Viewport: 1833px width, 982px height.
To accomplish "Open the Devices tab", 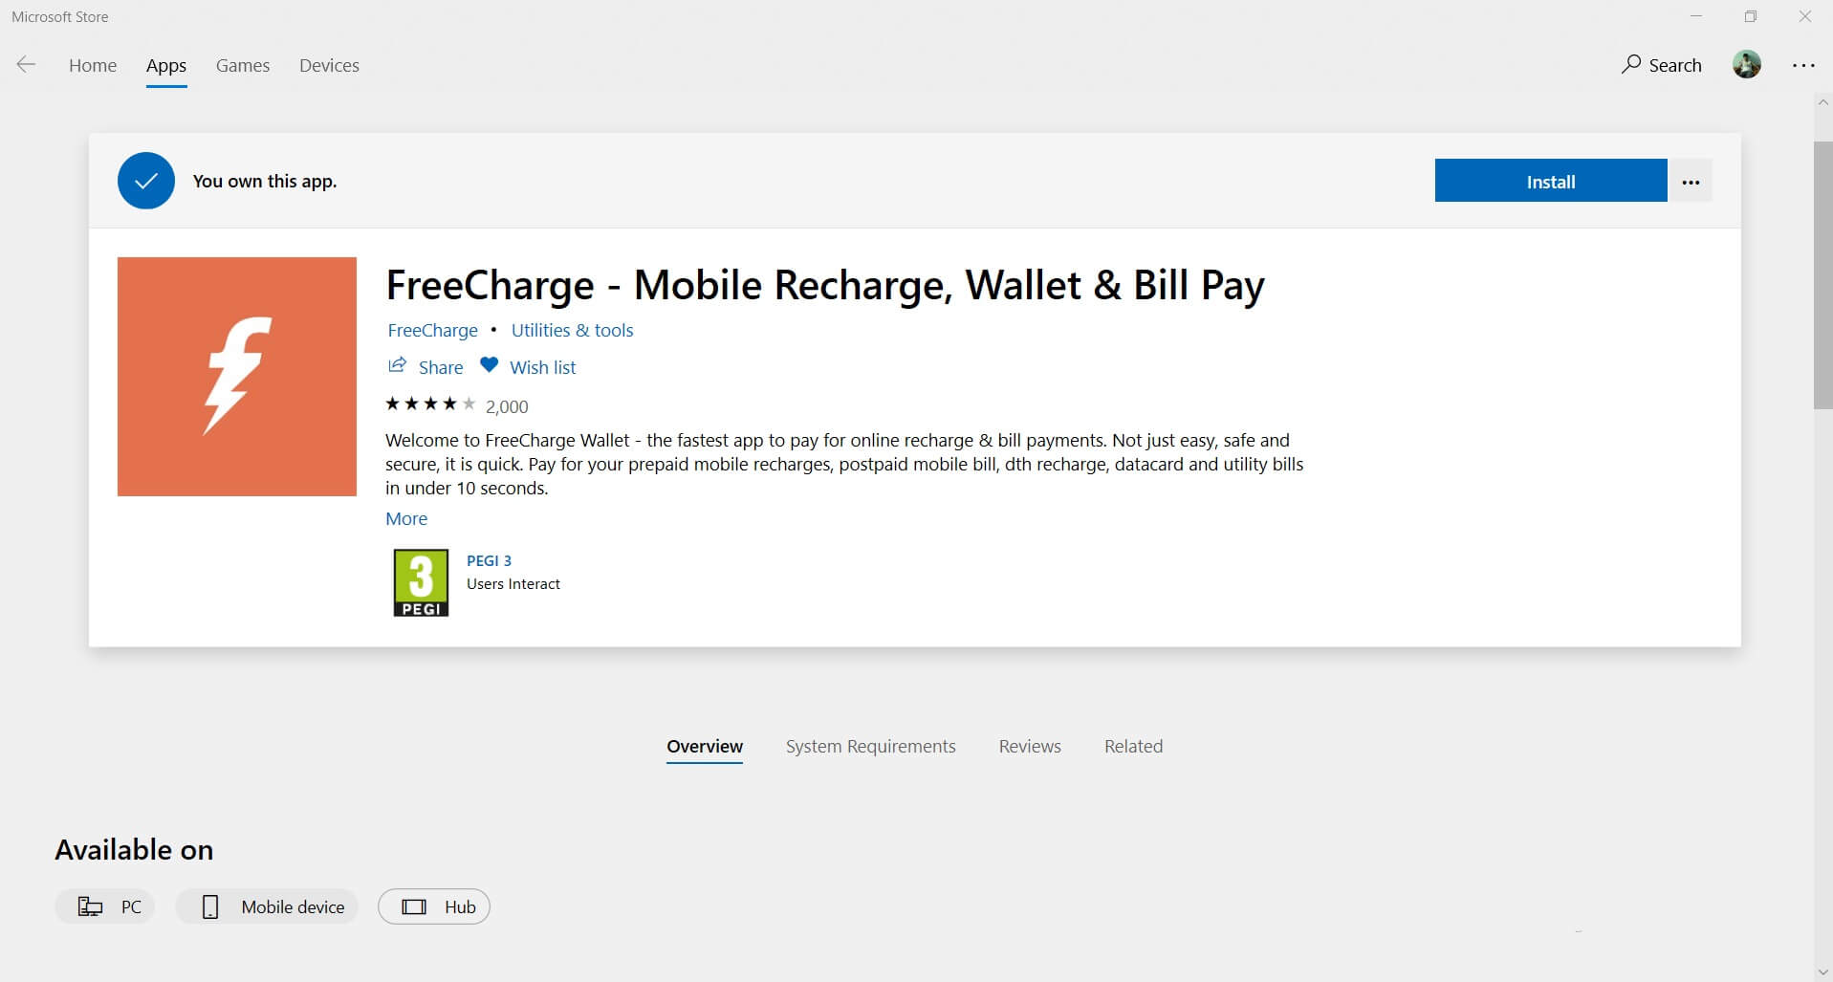I will tap(329, 65).
